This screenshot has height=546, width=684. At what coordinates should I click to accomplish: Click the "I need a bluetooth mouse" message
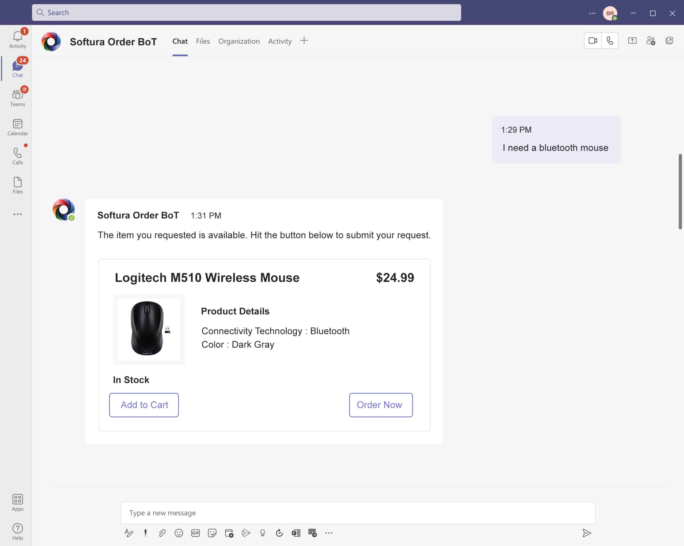(x=555, y=148)
